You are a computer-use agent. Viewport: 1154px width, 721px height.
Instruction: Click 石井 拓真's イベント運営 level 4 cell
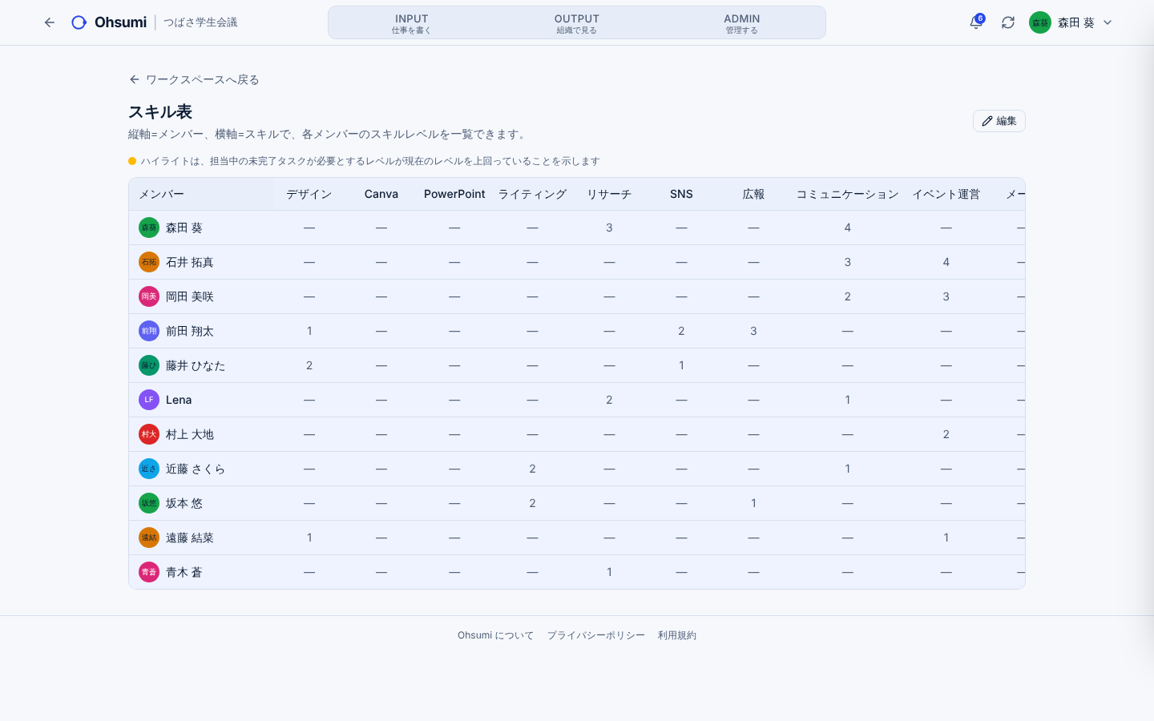(946, 262)
